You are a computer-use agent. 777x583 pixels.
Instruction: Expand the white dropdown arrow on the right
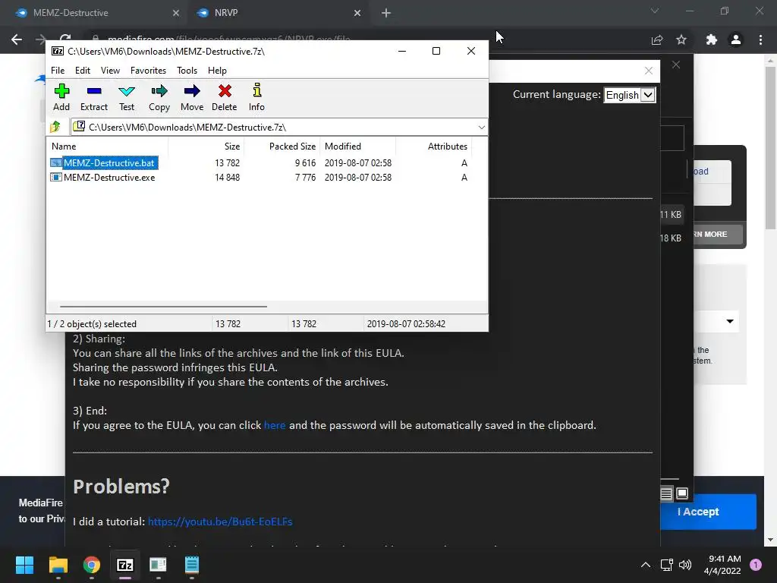click(x=730, y=321)
